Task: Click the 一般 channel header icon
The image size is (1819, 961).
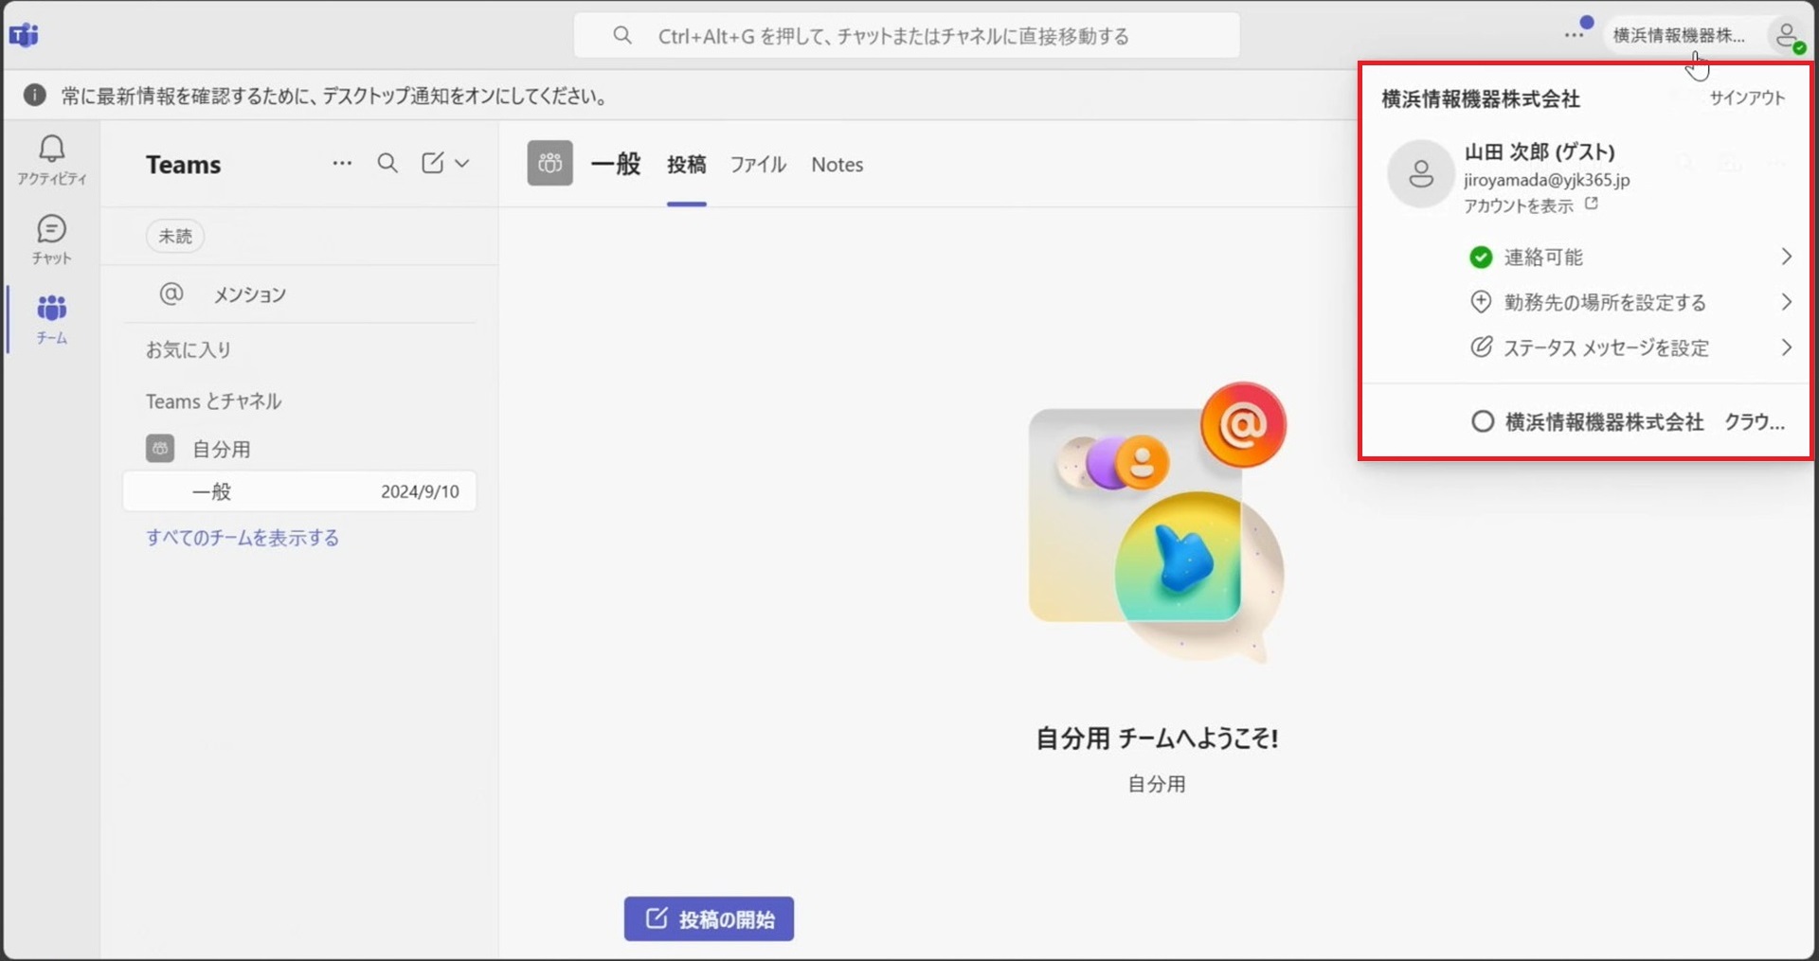Action: tap(550, 163)
